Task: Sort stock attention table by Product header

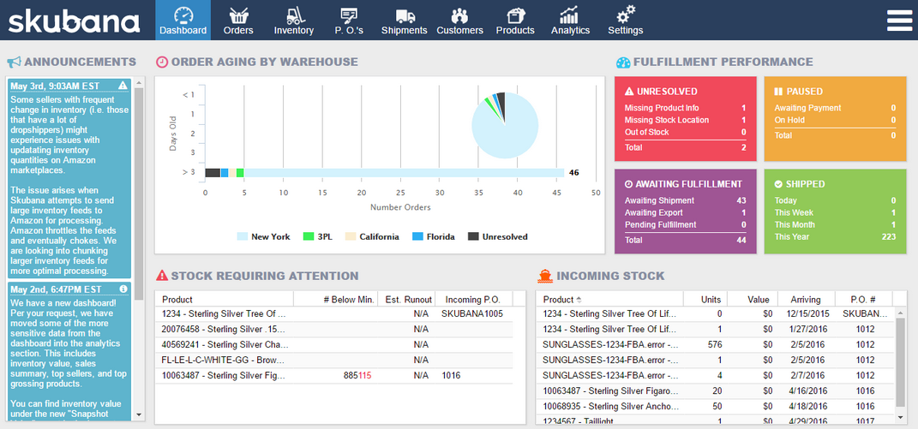Action: [225, 299]
